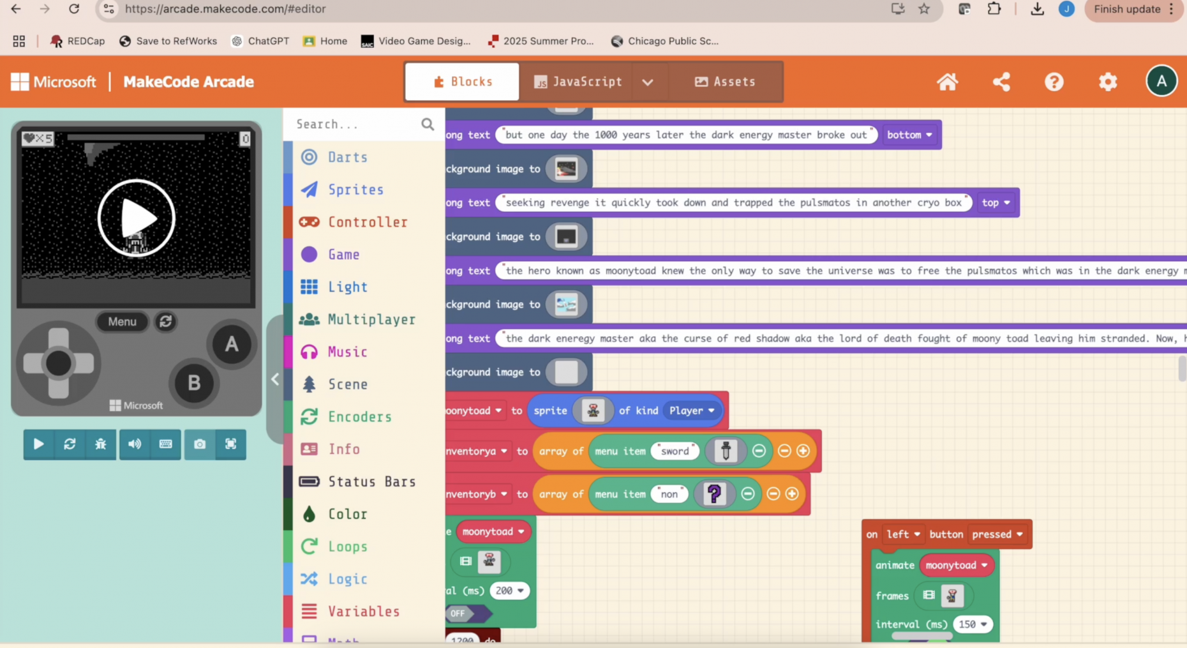The height and width of the screenshot is (648, 1187).
Task: Open the Player kind dropdown
Action: [x=692, y=411]
